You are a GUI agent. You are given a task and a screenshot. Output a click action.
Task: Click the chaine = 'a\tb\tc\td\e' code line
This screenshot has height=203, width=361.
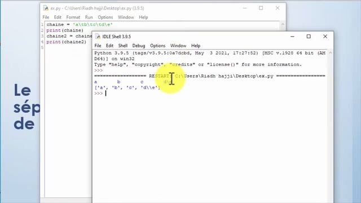[80, 24]
